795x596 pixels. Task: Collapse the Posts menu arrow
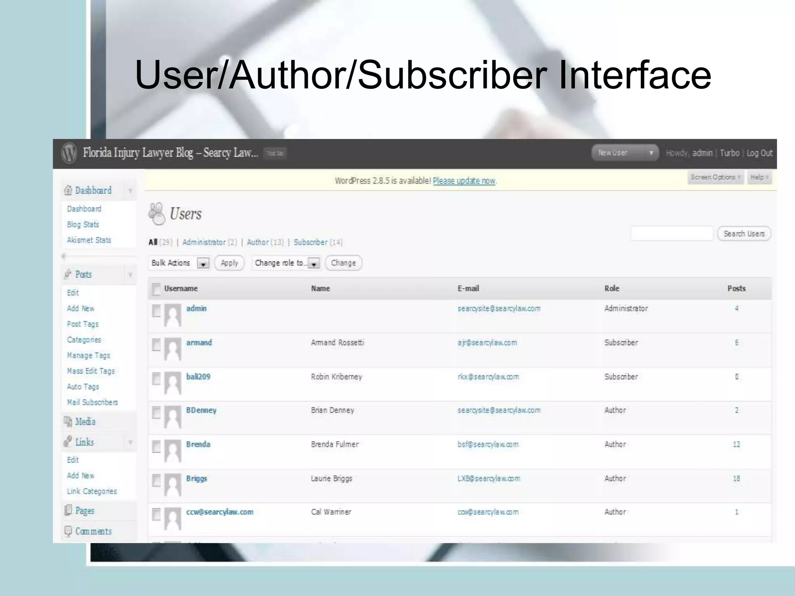point(130,275)
